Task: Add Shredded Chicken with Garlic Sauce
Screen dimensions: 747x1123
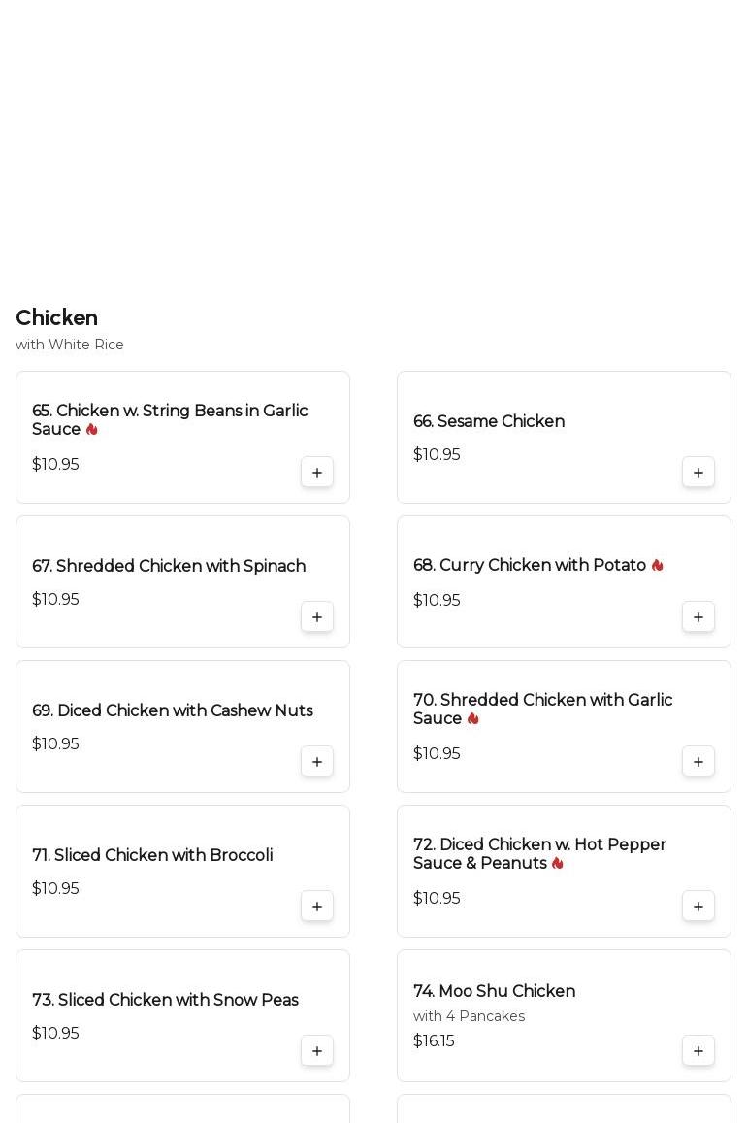Action: (x=698, y=762)
